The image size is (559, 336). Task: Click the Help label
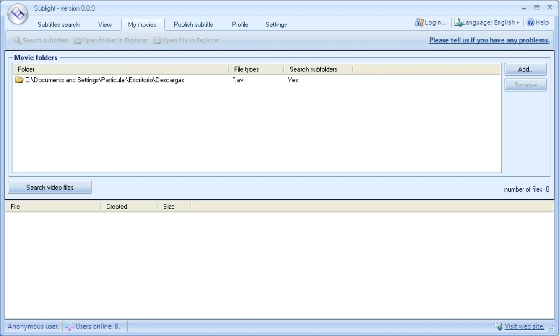(x=542, y=23)
